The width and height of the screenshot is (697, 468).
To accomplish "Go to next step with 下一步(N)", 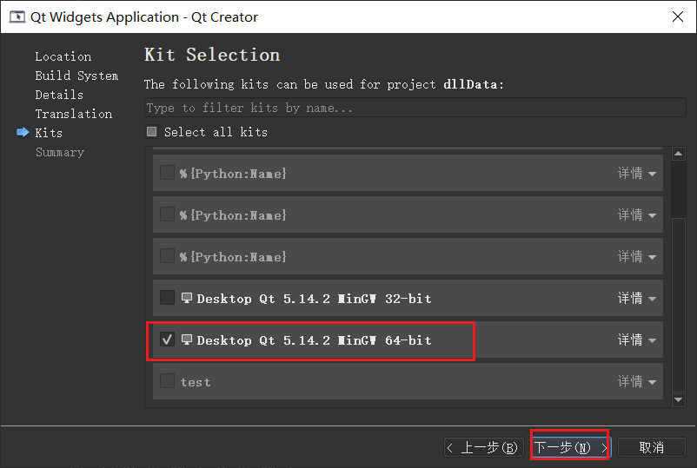I will click(x=571, y=447).
